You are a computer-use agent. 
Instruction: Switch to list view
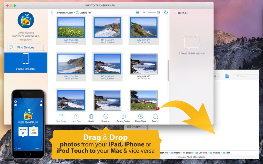[x=137, y=12]
